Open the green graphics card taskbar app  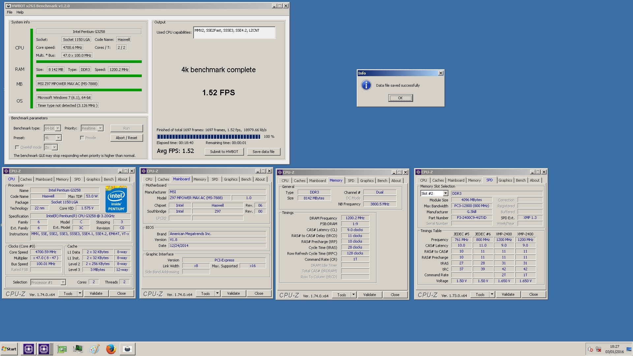(62, 349)
